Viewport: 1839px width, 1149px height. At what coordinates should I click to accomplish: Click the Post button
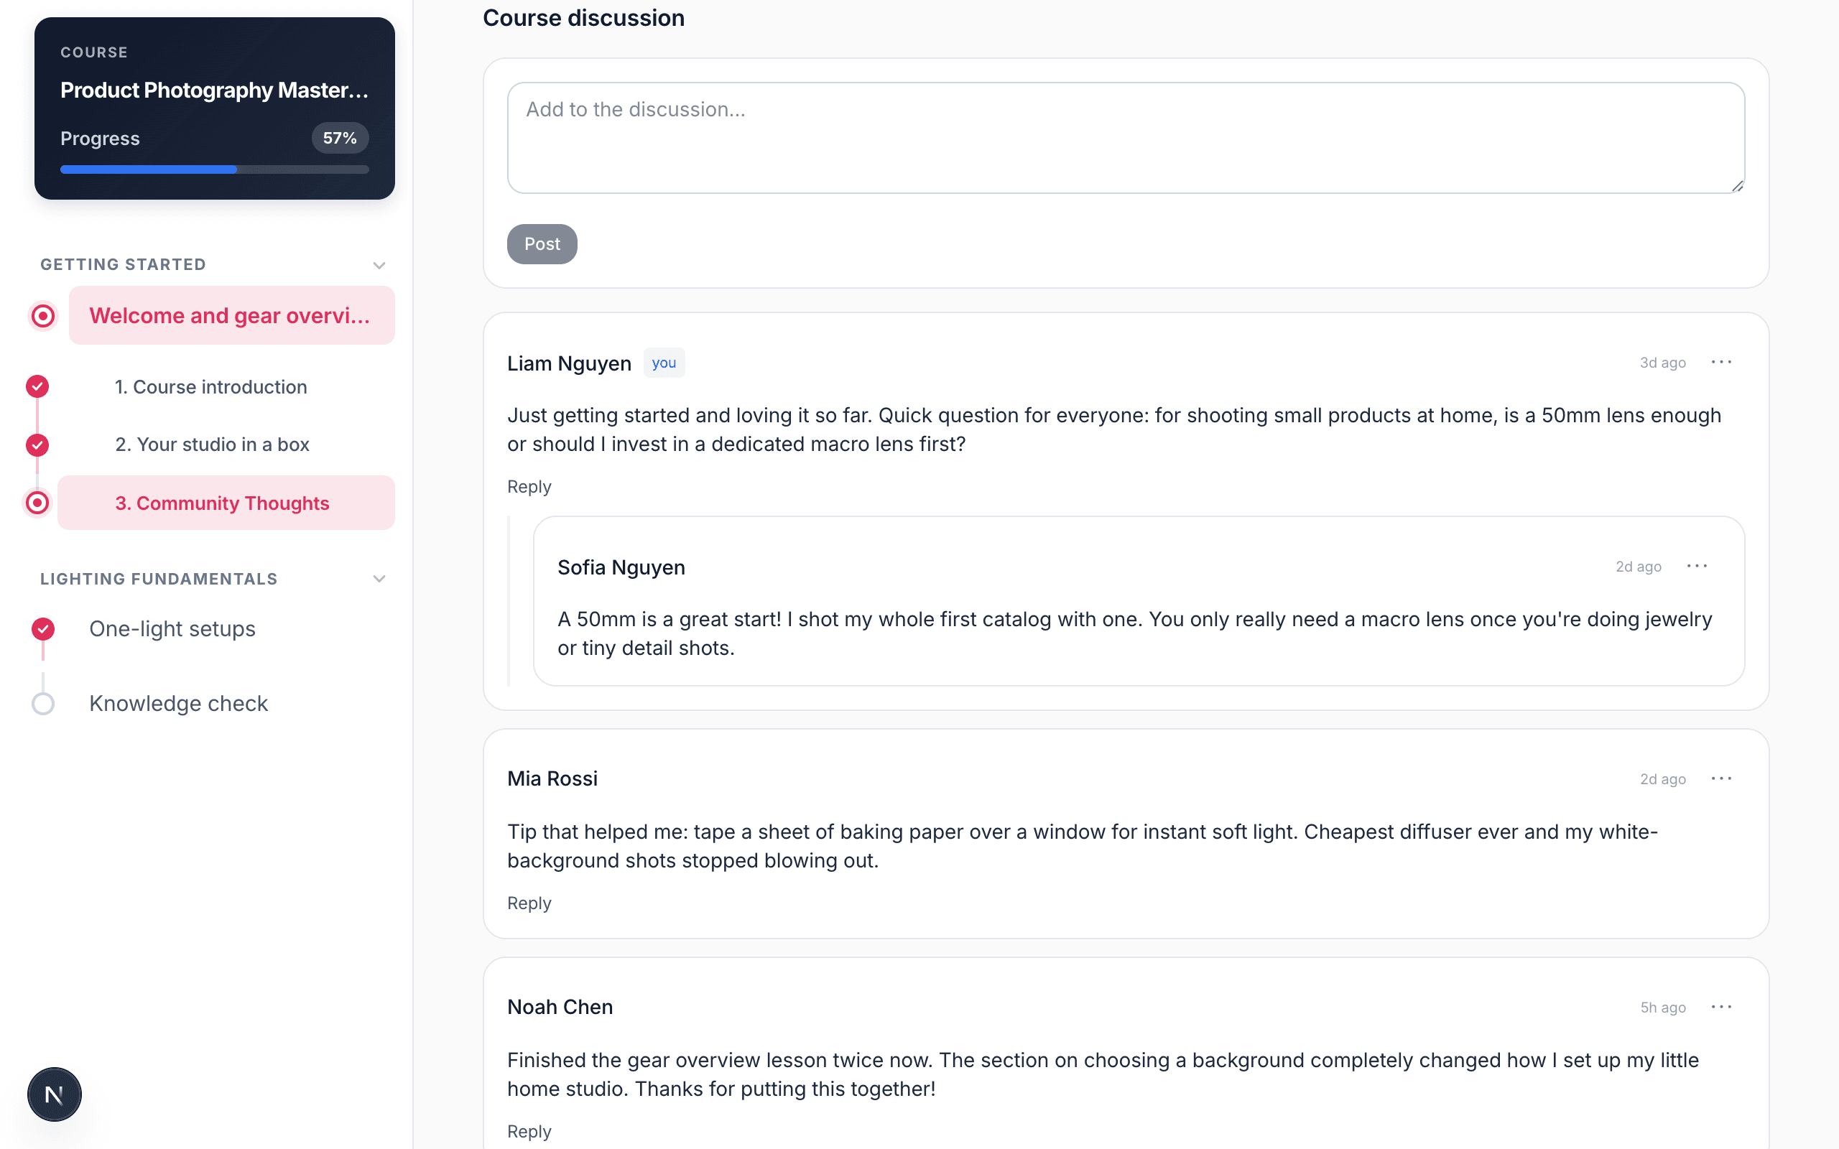click(x=542, y=244)
